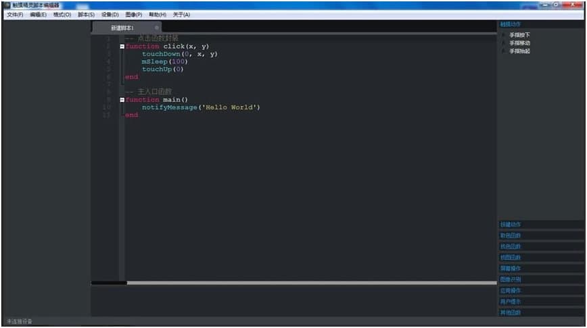The height and width of the screenshot is (328, 587).
Task: Close the 新建脚本1 tab
Action: [x=156, y=28]
